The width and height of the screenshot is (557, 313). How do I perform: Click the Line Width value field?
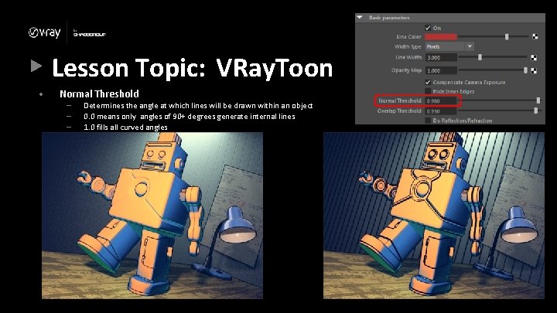tap(441, 57)
